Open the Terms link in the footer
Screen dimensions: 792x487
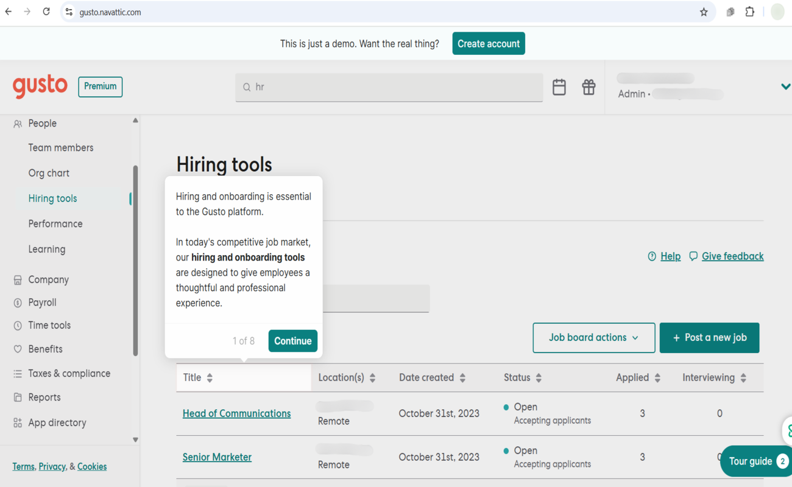point(23,467)
